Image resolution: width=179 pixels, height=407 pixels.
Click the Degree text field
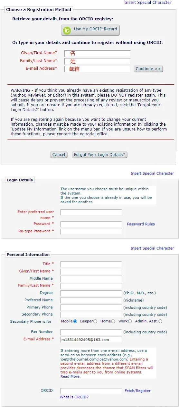(91, 293)
